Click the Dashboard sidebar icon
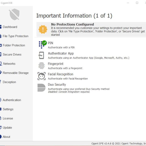This screenshot has height=146, width=146. [x=1, y=27]
